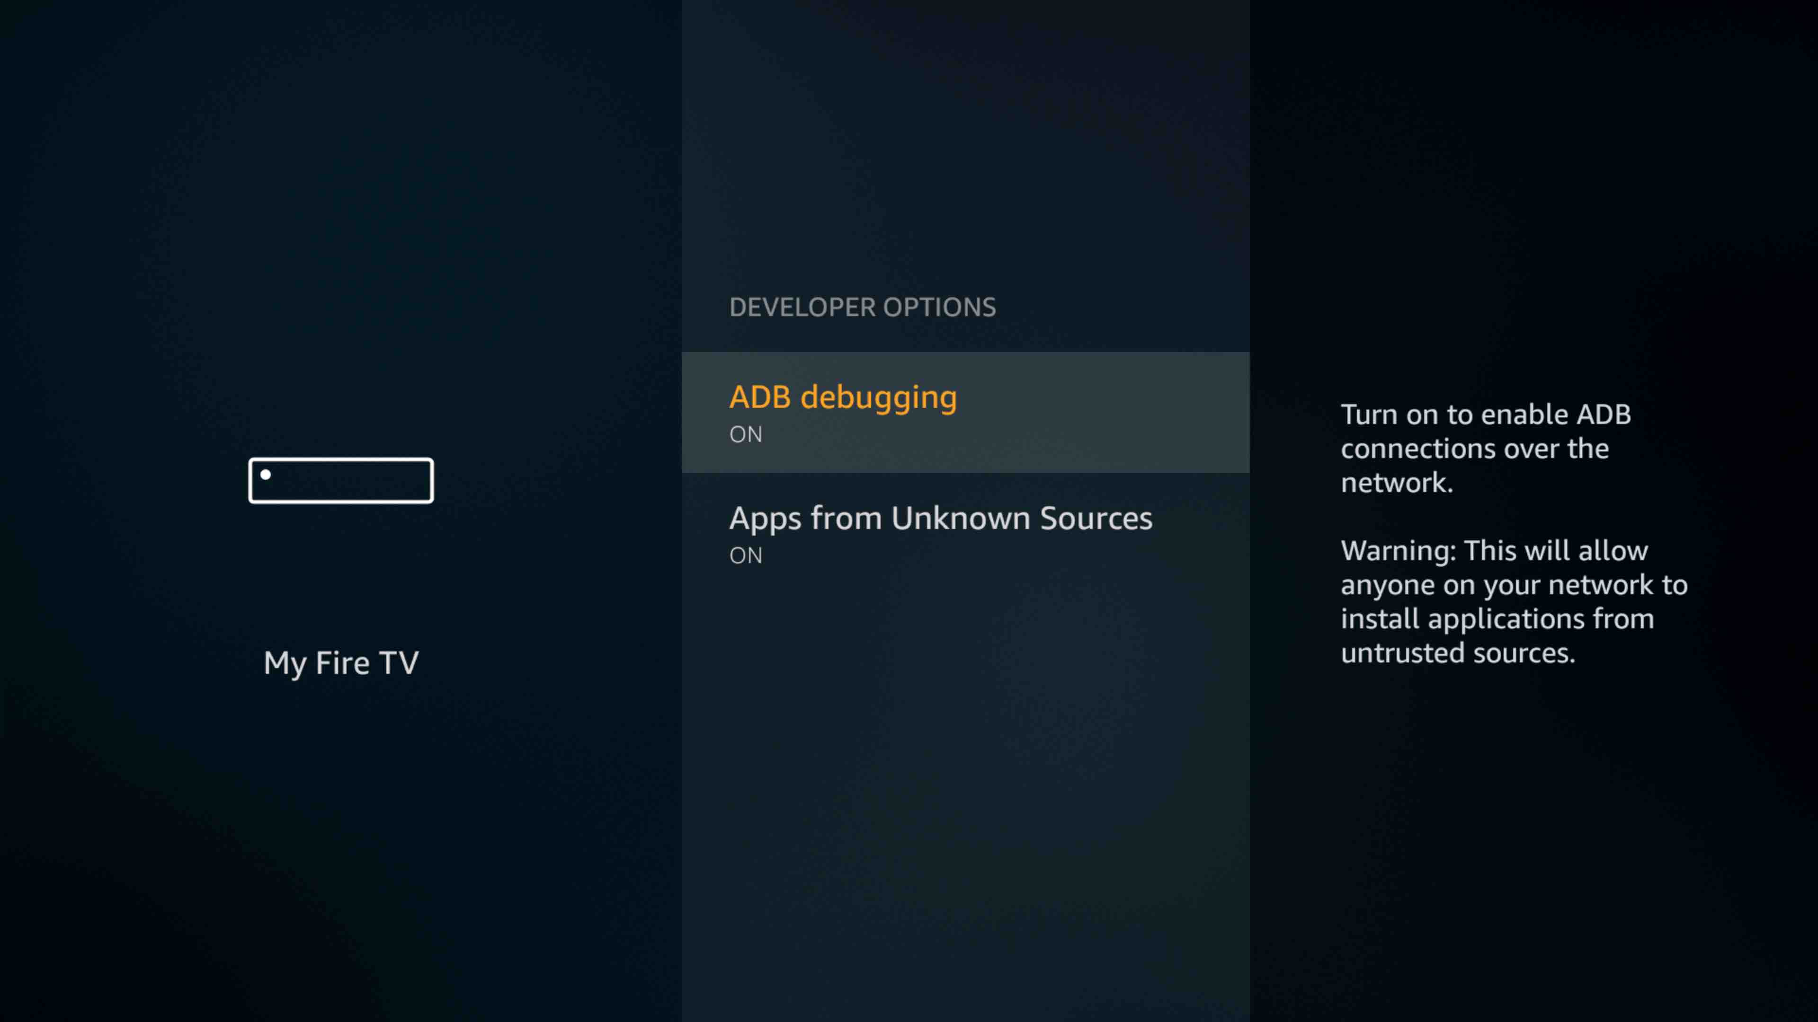
Task: Click the My Fire TV label
Action: (341, 663)
